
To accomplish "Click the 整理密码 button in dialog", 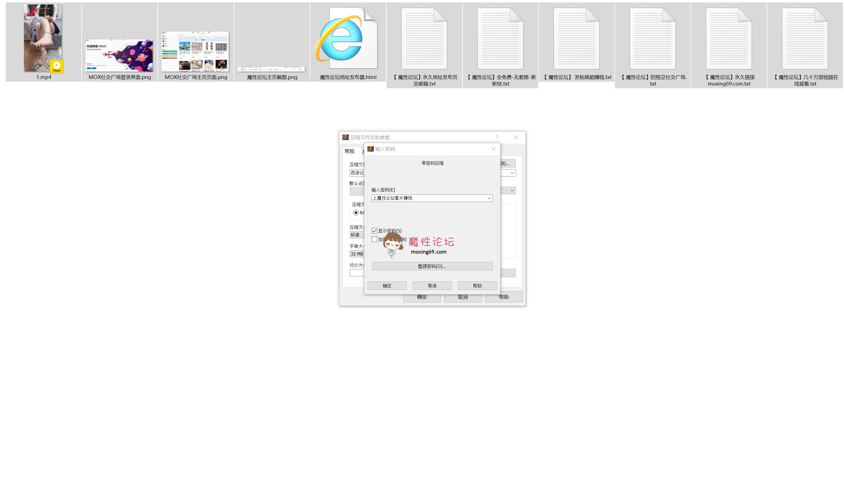I will click(432, 266).
